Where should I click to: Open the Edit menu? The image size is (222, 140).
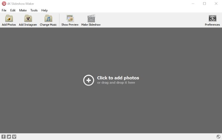[13, 10]
